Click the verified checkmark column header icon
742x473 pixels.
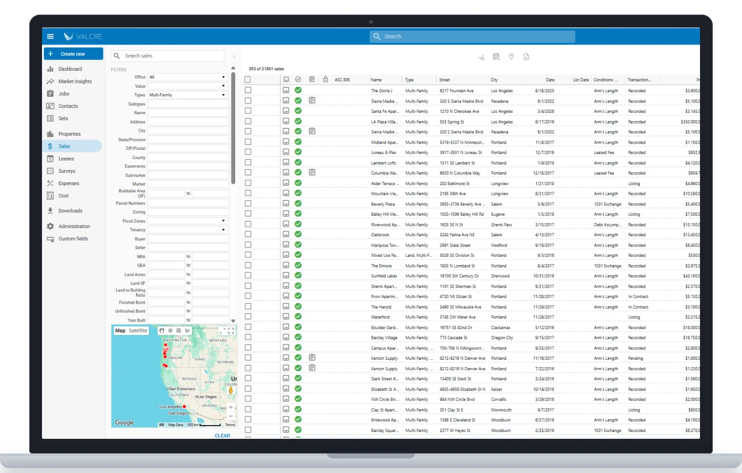tap(298, 79)
